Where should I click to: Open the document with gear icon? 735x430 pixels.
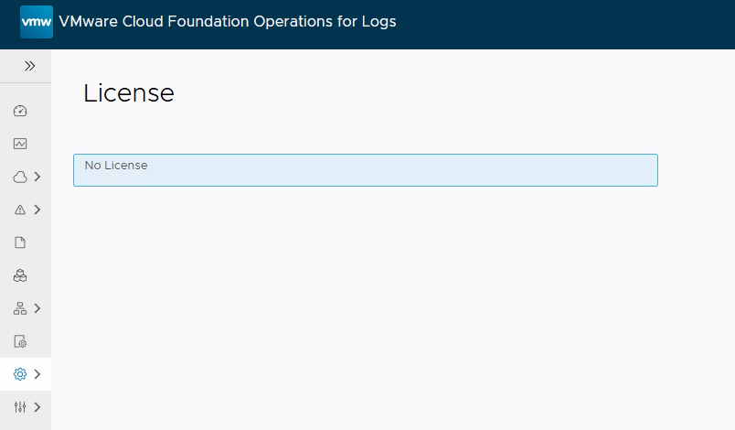20,341
